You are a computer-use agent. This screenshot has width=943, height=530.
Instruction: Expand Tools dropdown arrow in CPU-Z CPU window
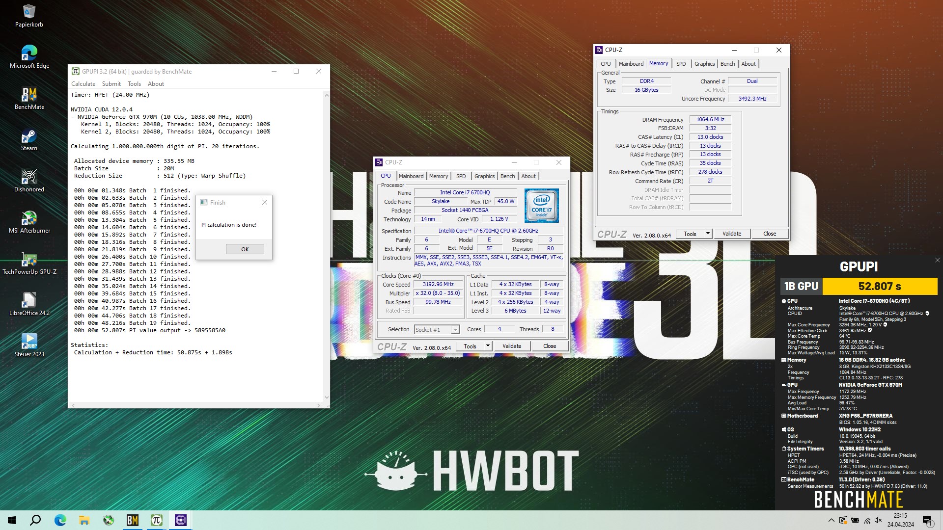[x=488, y=346]
